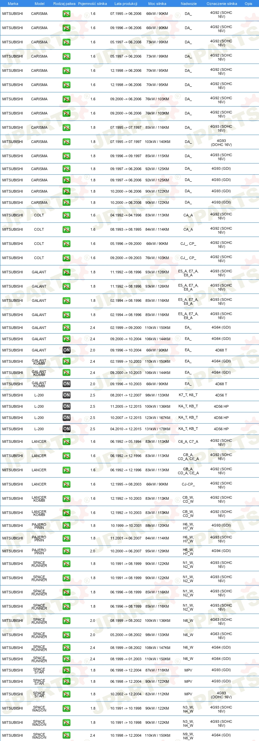Select the 10.2002 -> 12.2004 production years cell
This screenshot has width=259, height=741.
(126, 694)
